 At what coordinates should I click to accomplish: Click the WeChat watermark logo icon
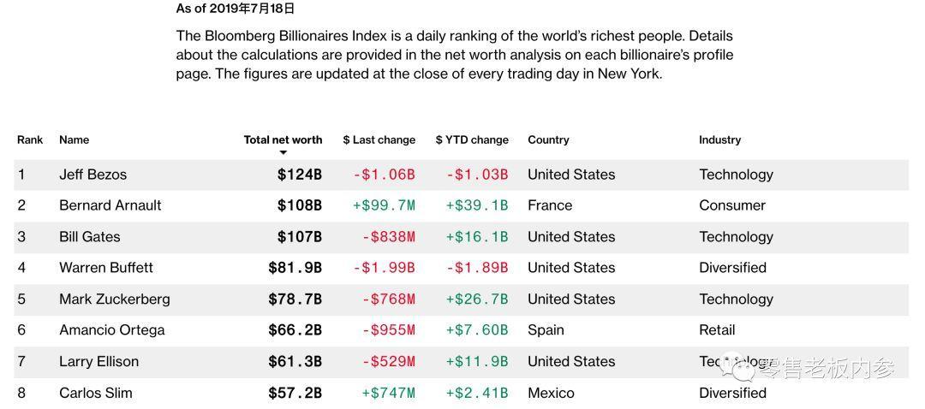[738, 368]
